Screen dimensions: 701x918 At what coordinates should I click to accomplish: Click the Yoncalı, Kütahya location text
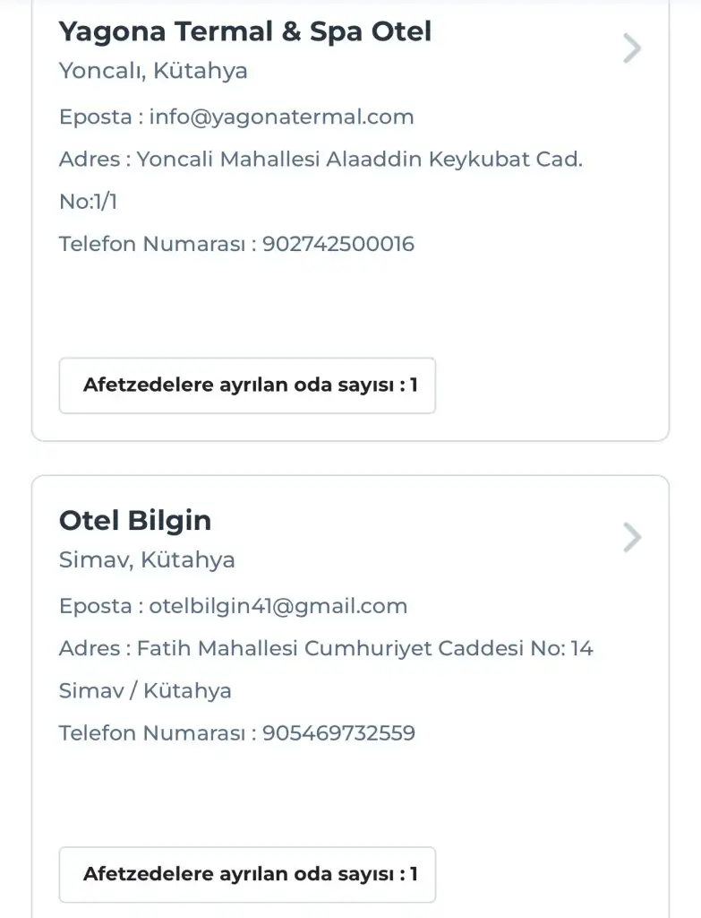pyautogui.click(x=153, y=71)
